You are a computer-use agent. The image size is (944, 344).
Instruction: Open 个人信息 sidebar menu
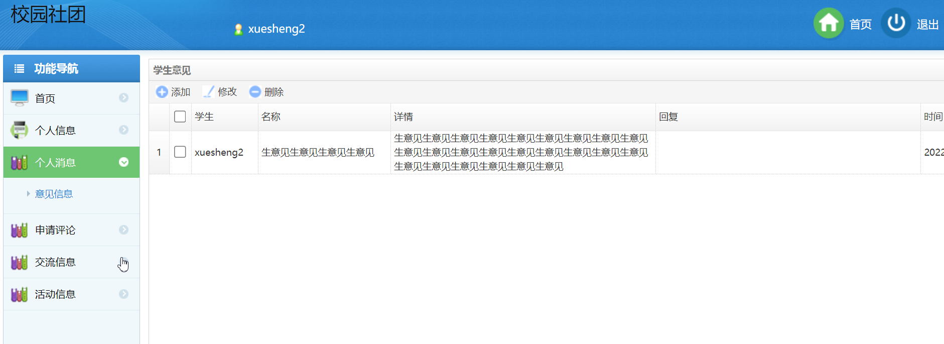pyautogui.click(x=71, y=130)
